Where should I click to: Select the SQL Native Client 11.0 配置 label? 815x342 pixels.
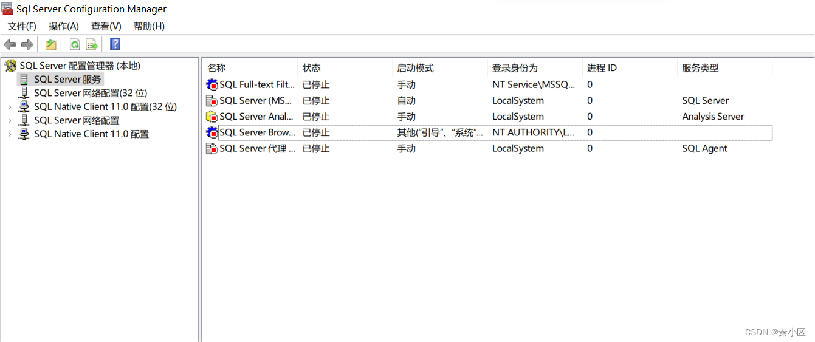click(x=91, y=134)
